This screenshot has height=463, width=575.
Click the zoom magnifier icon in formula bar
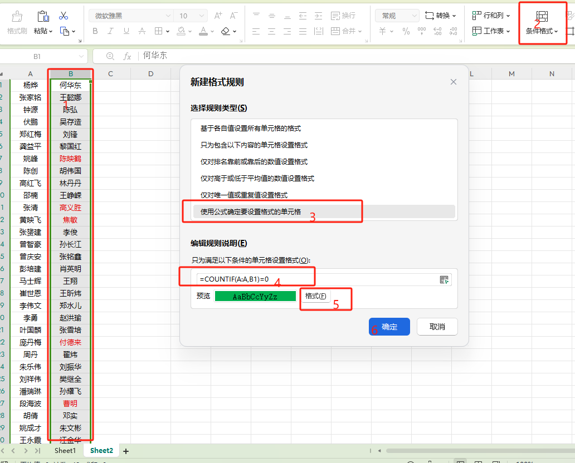pos(110,56)
